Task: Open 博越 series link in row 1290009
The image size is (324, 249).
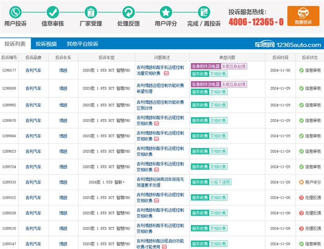Action: pyautogui.click(x=63, y=89)
